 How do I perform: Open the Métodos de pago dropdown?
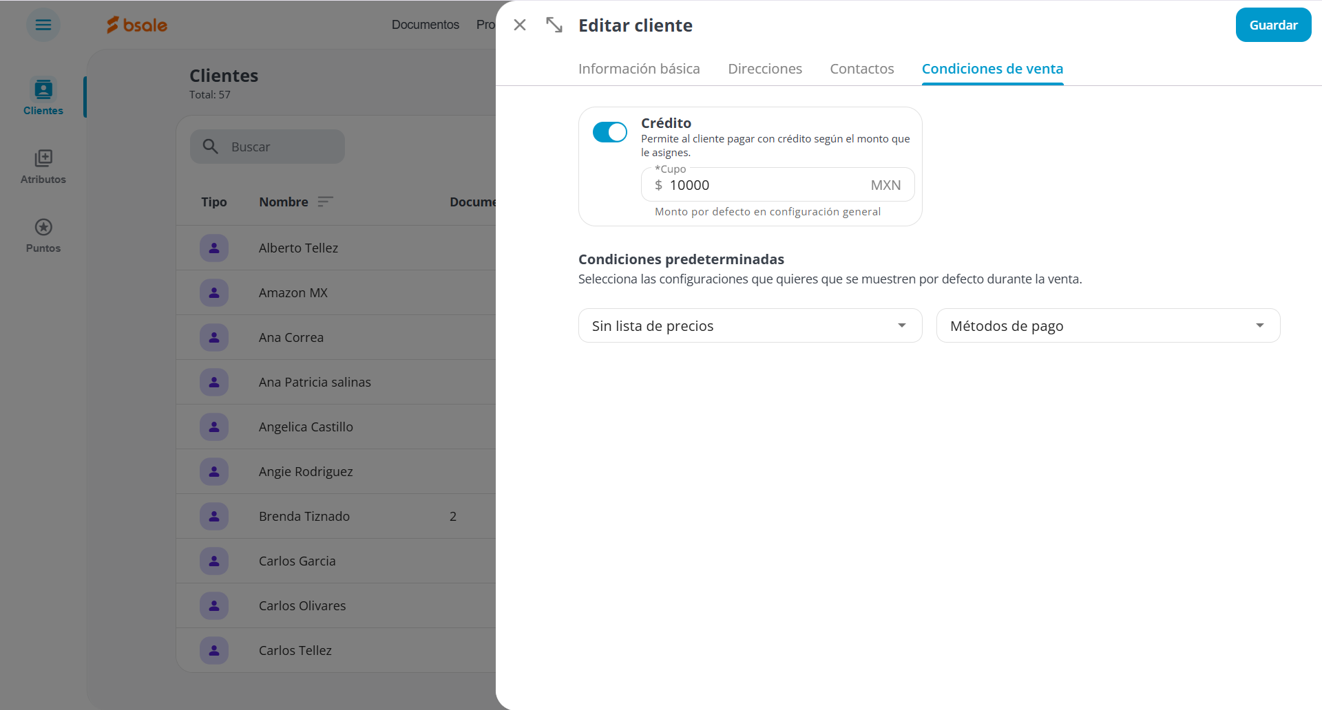(x=1108, y=325)
